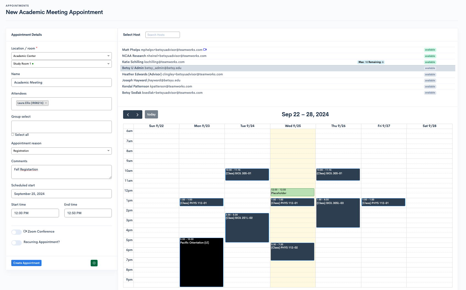This screenshot has height=290, width=466.
Task: Check the Select all checkbox
Action: [13, 134]
